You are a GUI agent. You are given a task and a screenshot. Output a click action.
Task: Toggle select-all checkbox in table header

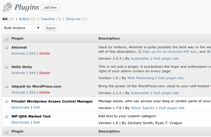6,38
